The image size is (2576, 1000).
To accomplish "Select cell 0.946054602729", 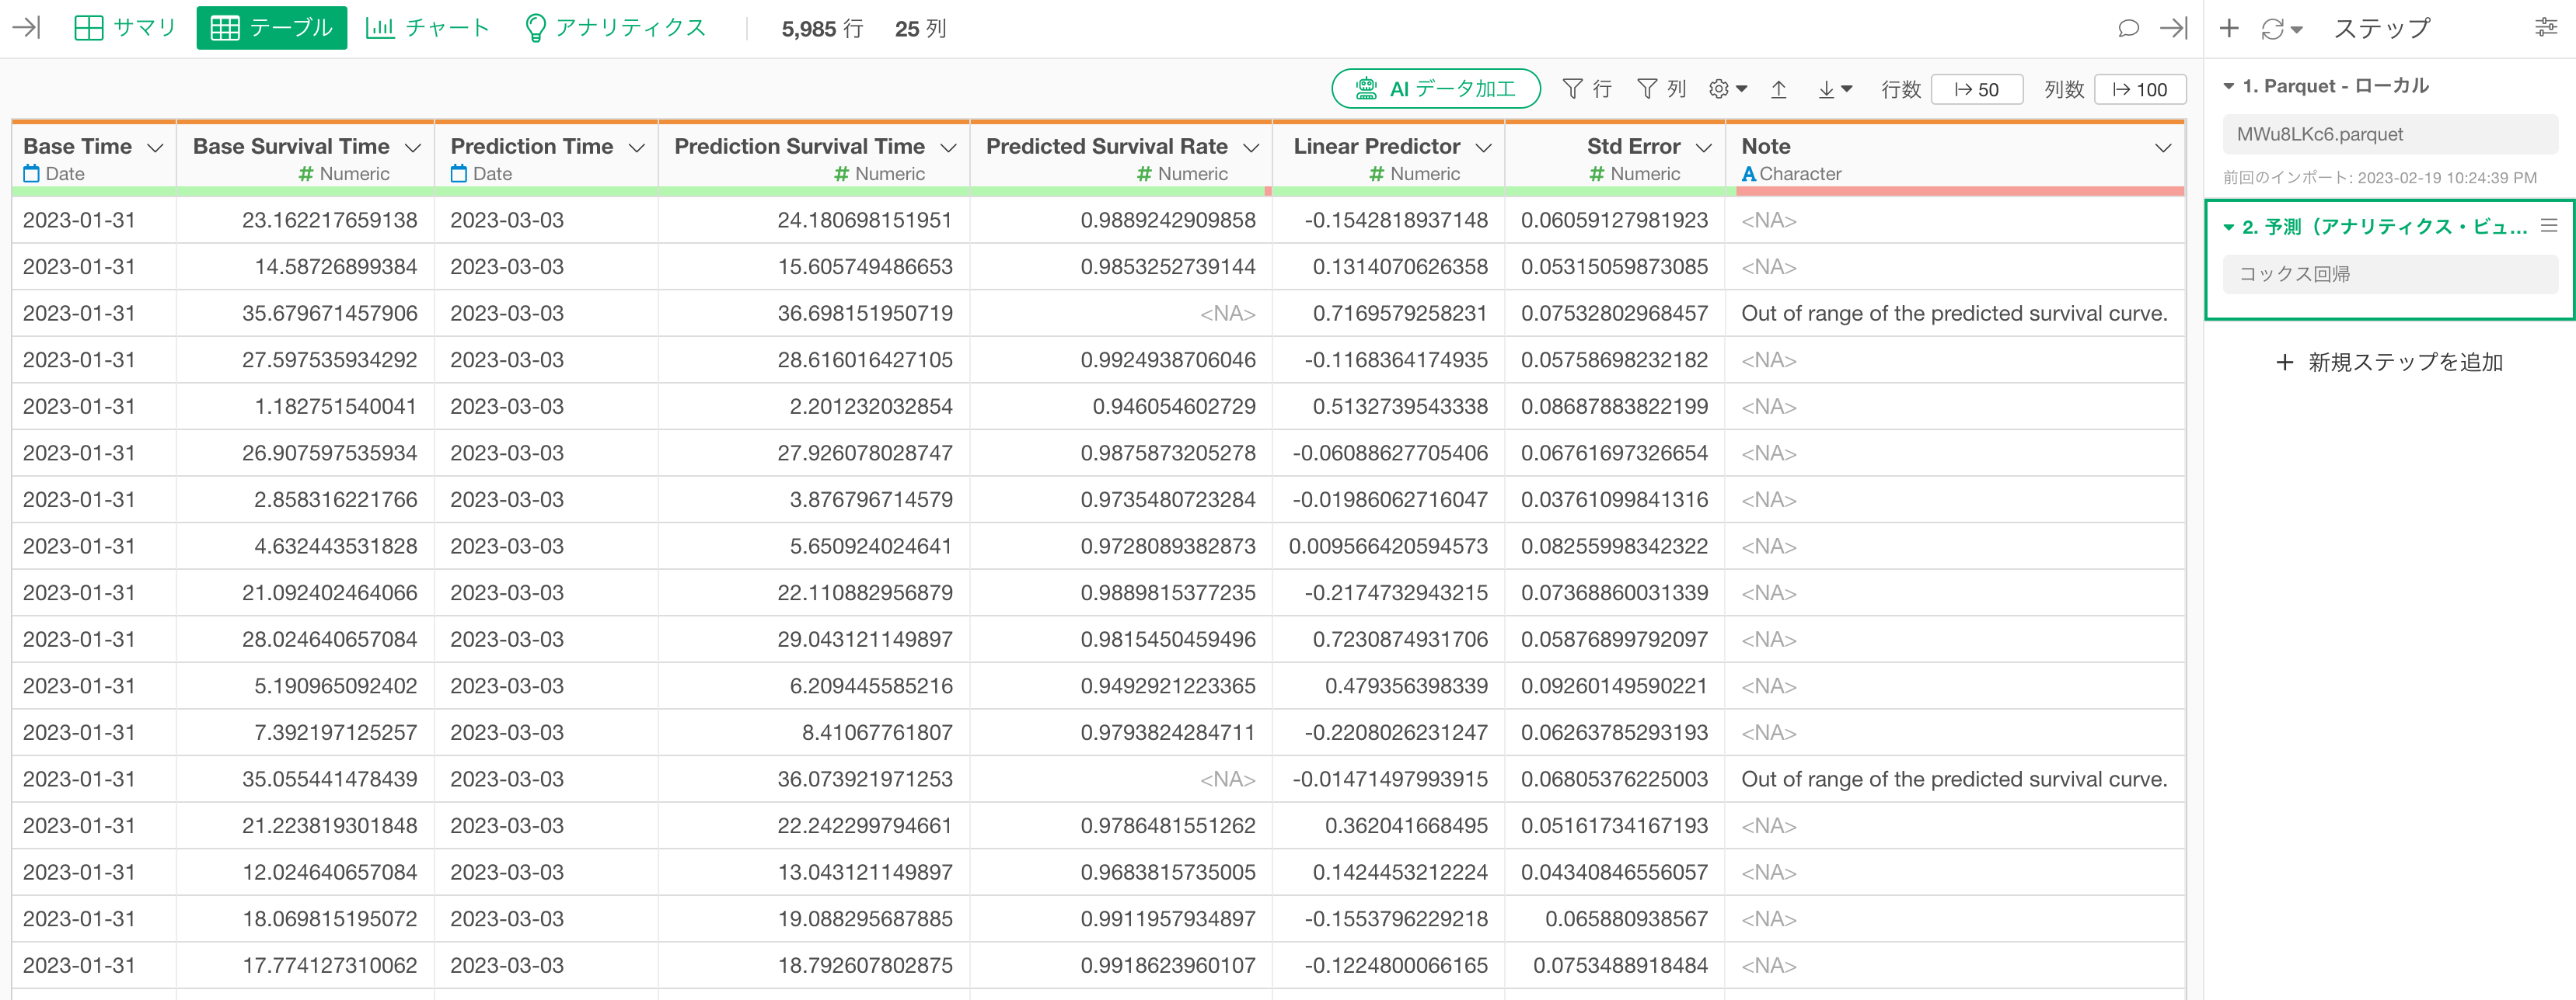I will [x=1120, y=407].
